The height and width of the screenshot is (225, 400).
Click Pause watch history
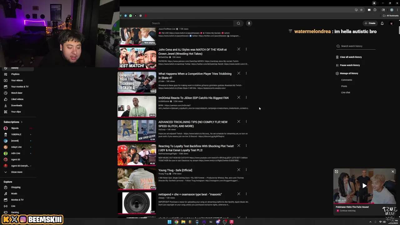348,65
